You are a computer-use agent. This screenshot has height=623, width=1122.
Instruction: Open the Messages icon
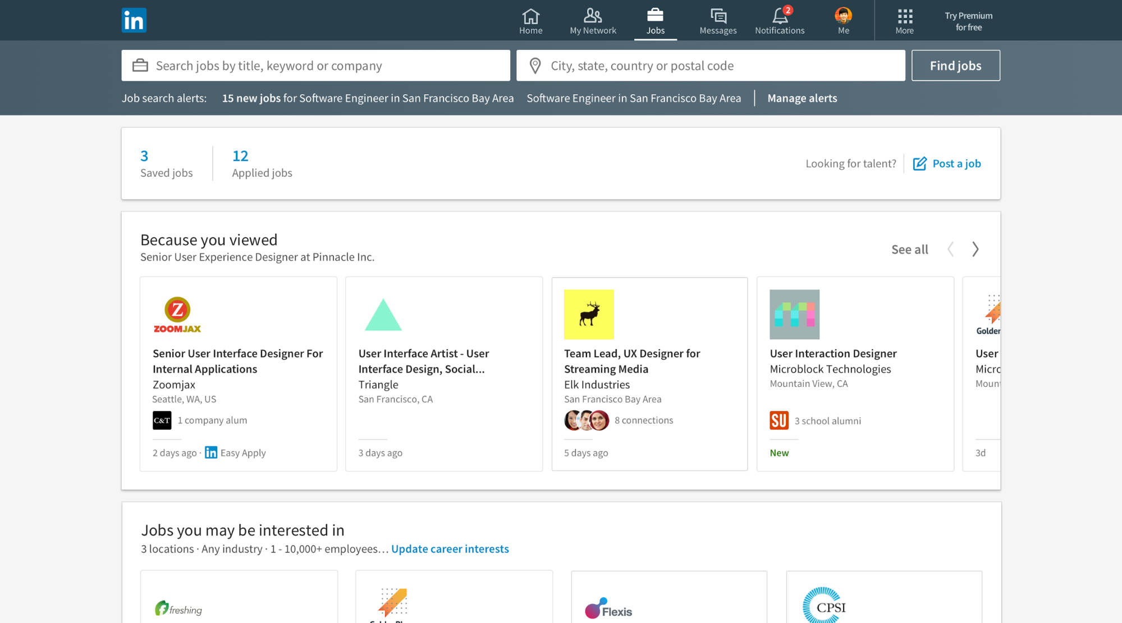[717, 16]
